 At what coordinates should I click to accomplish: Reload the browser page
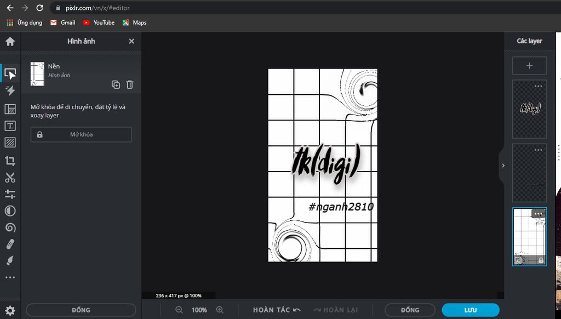coord(39,8)
